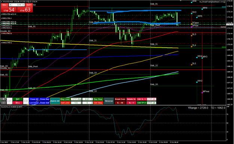Click the Lot Close button

(34, 103)
